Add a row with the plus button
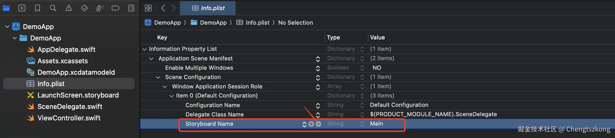Viewport: 615px width, 138px height. click(311, 124)
